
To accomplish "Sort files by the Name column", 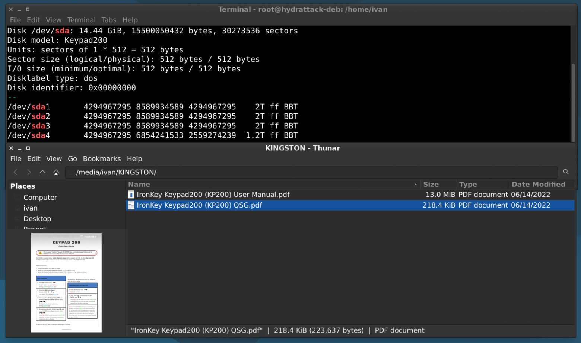I will 273,184.
